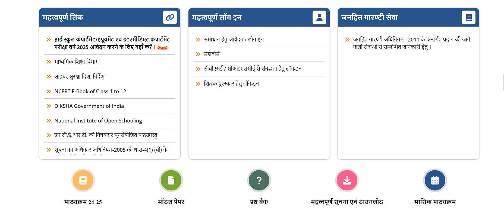Open सूचना का अधिकार अधिनियम-2005 link

point(111,150)
